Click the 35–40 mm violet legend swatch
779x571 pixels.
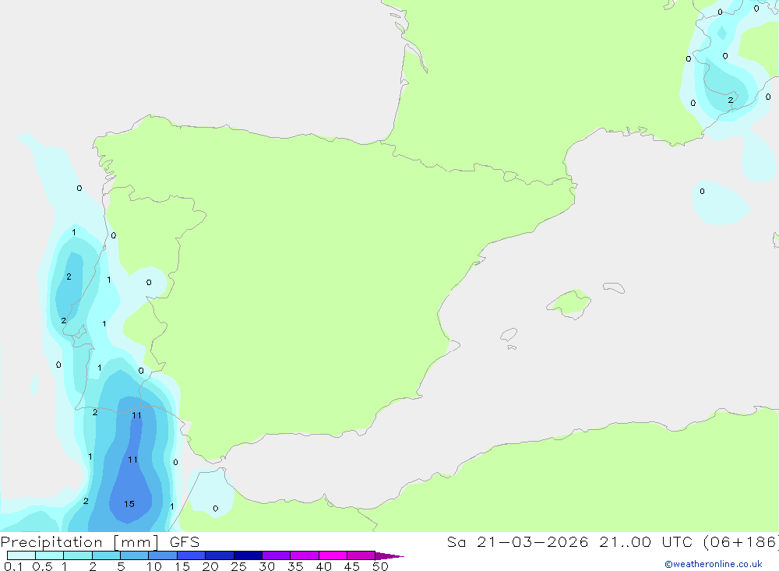pos(305,555)
